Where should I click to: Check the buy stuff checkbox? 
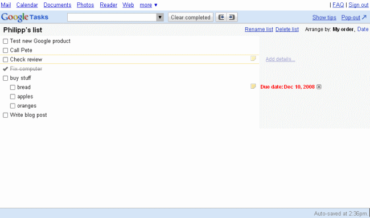tap(6, 78)
